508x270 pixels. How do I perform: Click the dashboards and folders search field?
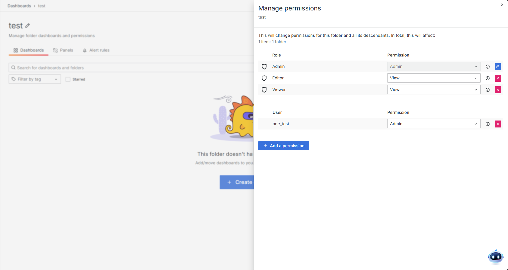click(x=131, y=67)
